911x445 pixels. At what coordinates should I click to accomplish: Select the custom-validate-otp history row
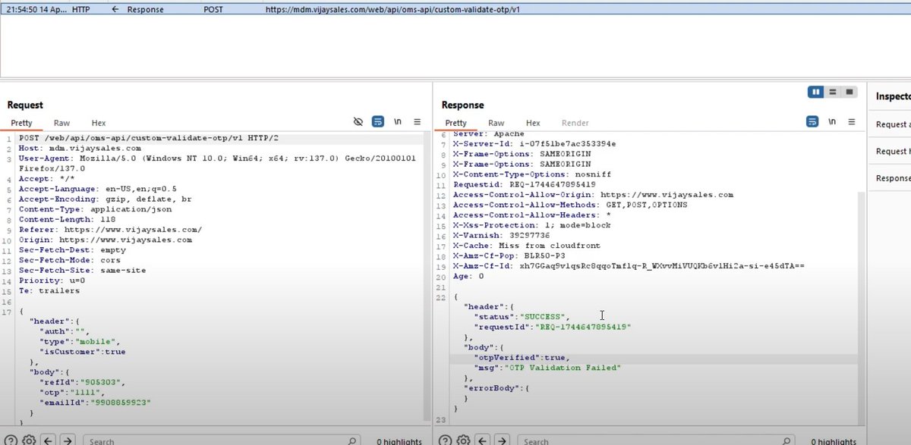coord(455,10)
